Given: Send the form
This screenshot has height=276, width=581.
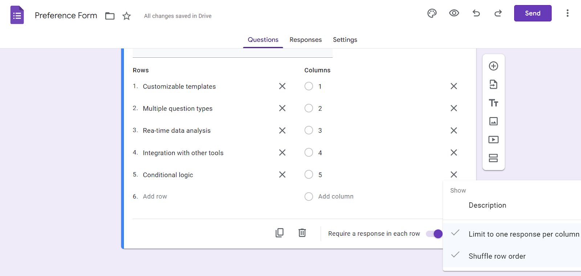Looking at the screenshot, I should tap(533, 13).
